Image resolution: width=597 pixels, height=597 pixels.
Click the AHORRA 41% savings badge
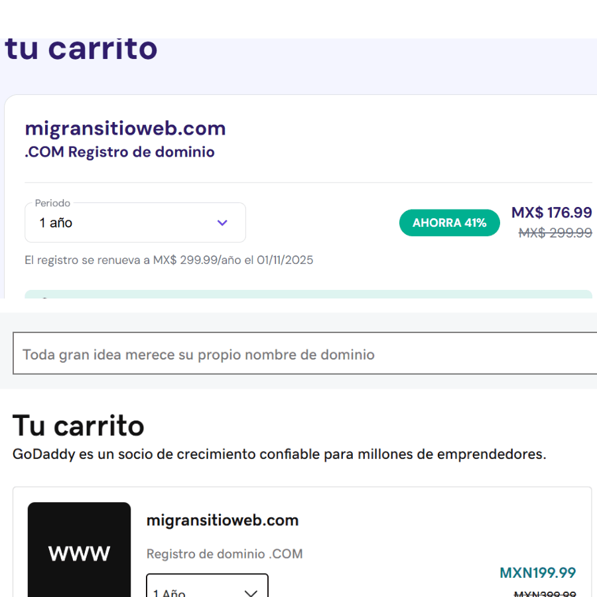[449, 223]
